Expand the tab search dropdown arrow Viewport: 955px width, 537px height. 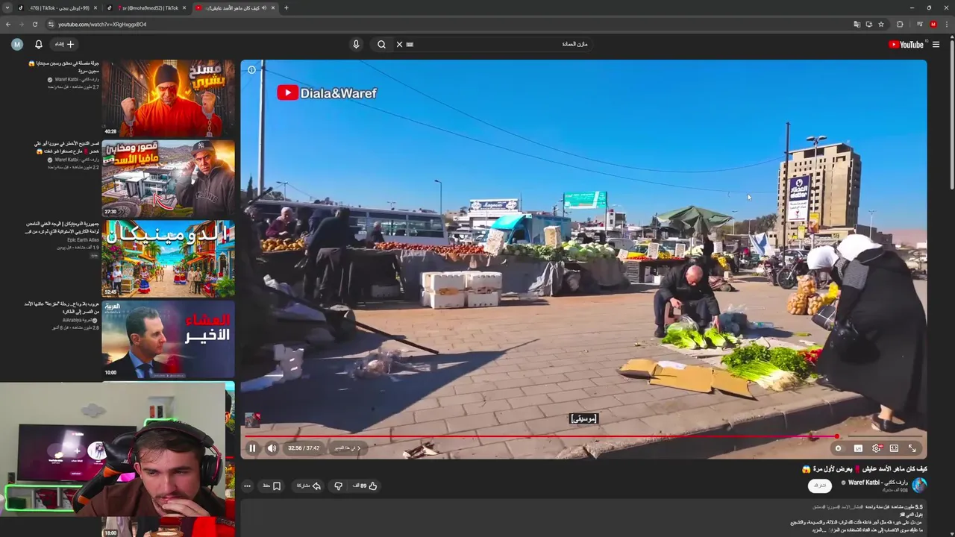7,7
